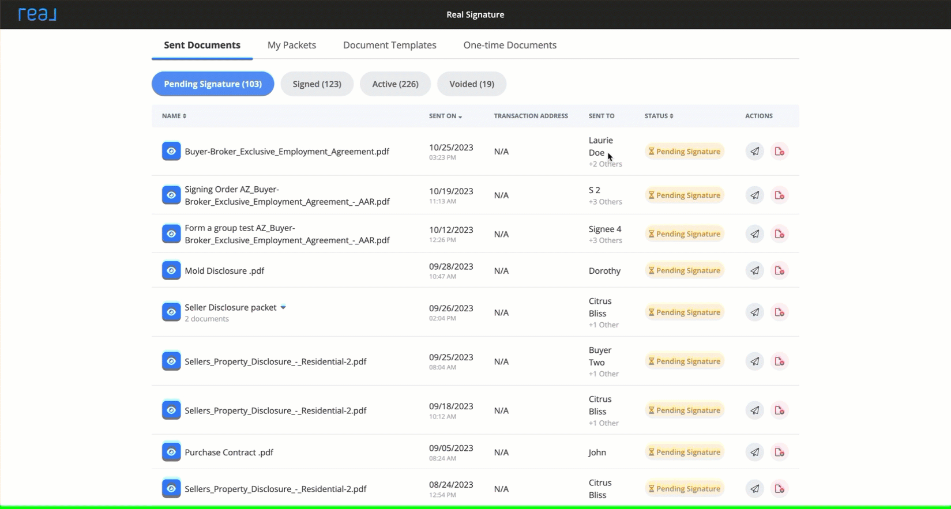The image size is (951, 509).
Task: Void the Mold Disclosure .pdf document
Action: tap(780, 270)
